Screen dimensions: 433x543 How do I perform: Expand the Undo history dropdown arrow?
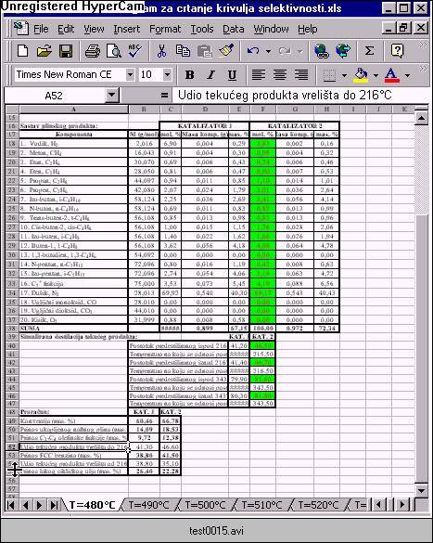(268, 51)
